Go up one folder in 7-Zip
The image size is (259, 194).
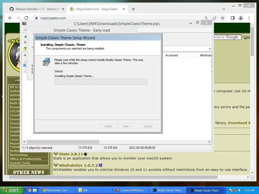coord(25,49)
